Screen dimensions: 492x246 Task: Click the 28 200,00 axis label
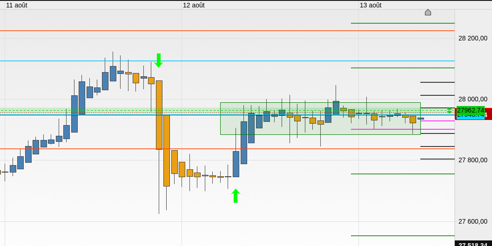pos(473,38)
